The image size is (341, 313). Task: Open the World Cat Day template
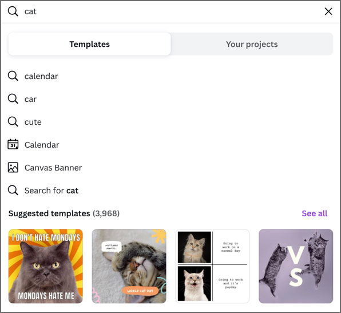129,266
